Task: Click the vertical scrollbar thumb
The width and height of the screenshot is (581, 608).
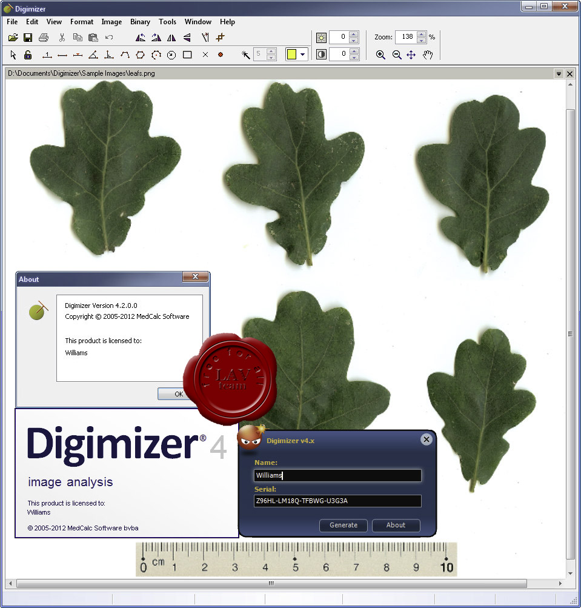Action: [x=570, y=334]
